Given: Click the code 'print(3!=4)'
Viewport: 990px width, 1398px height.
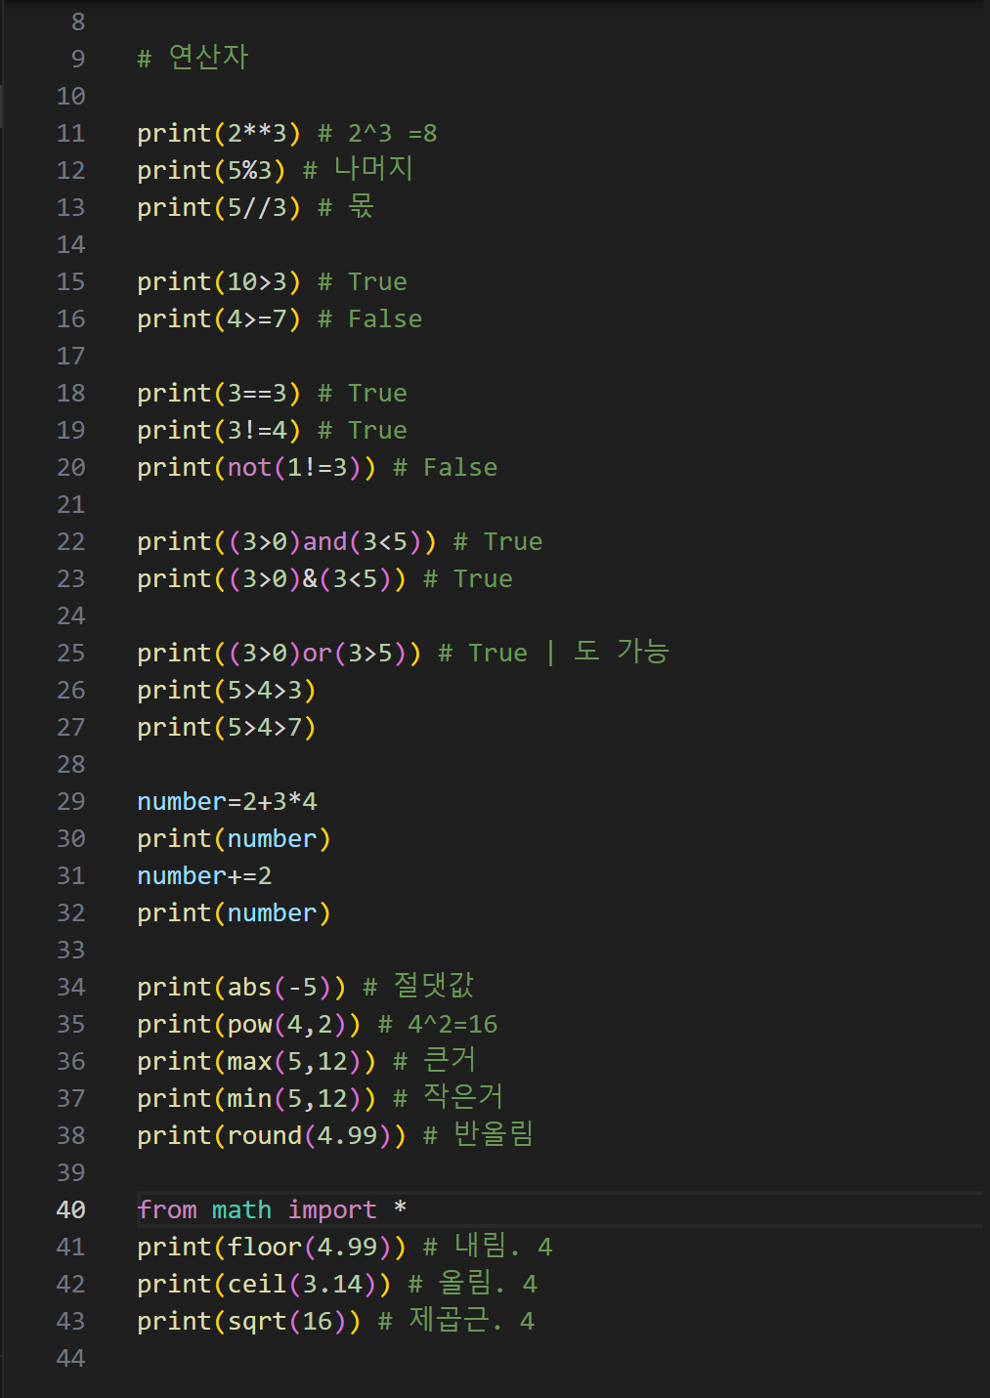Looking at the screenshot, I should click(219, 430).
